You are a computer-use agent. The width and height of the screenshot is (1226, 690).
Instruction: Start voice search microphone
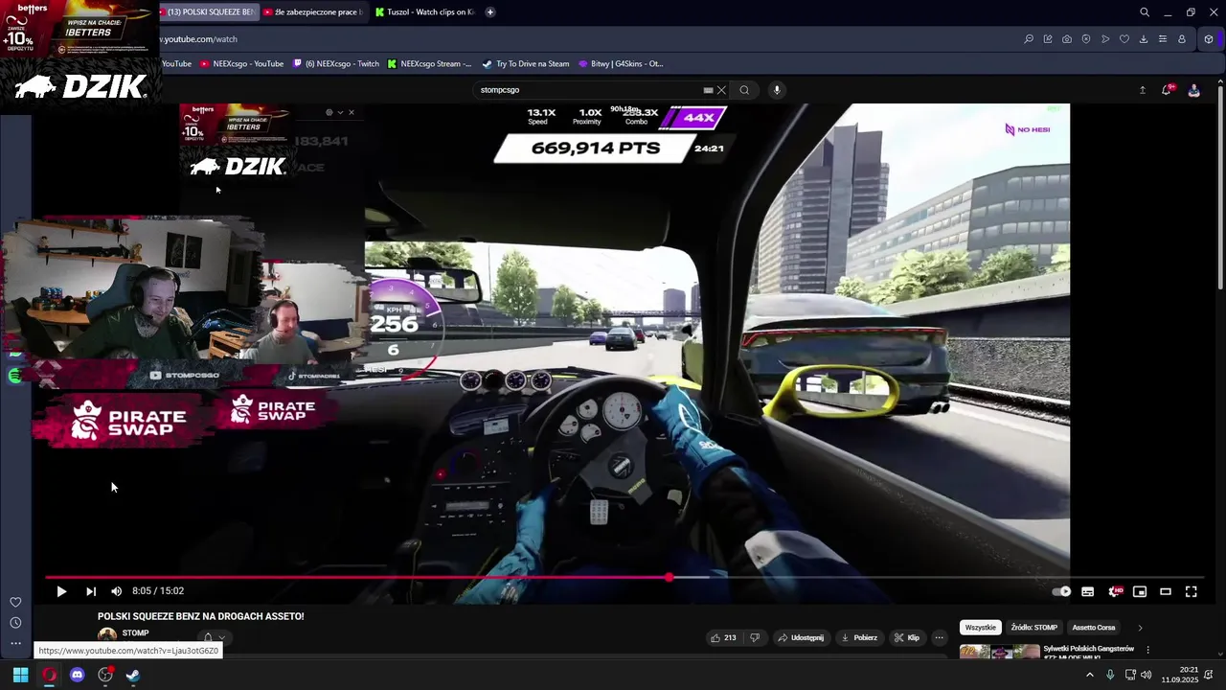pos(777,90)
